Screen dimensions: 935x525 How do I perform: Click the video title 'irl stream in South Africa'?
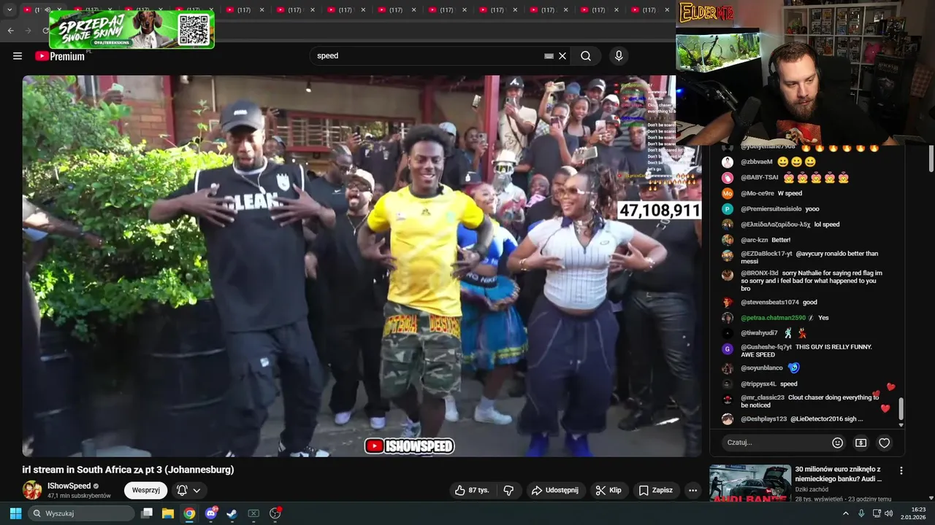pyautogui.click(x=128, y=470)
